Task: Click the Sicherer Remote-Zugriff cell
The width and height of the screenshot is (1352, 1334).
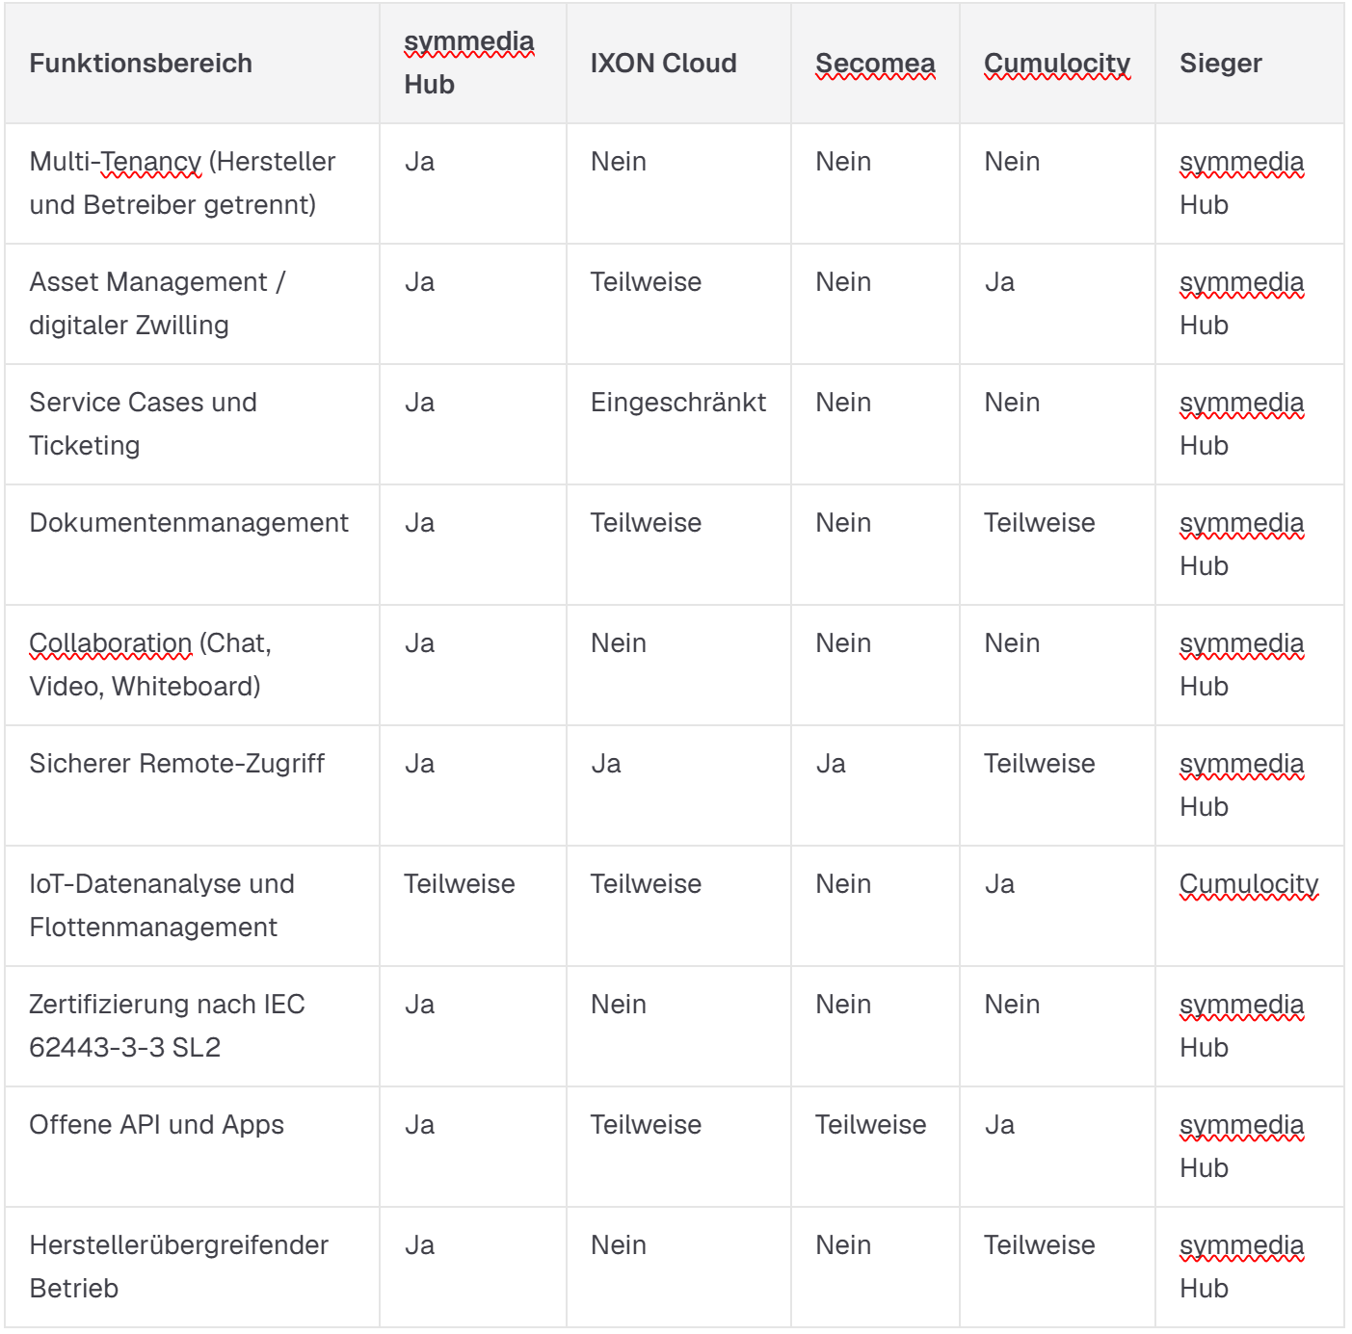Action: click(x=192, y=785)
